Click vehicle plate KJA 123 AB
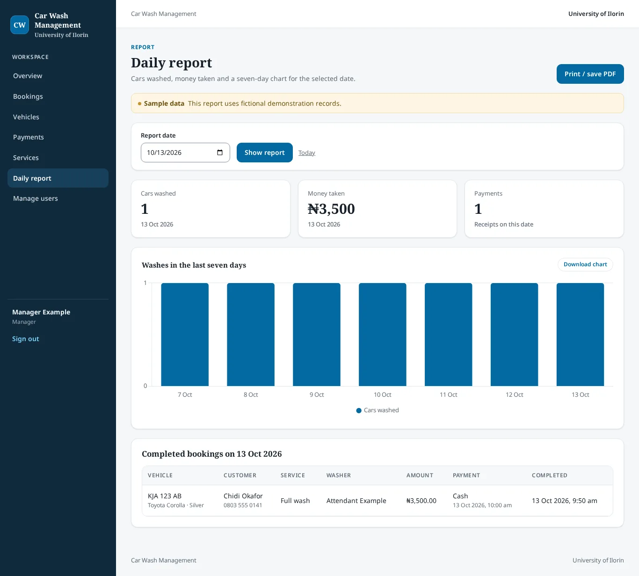Viewport: 639px width, 576px height. coord(165,496)
